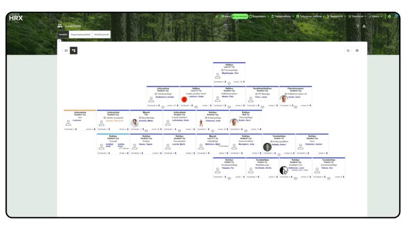Switch to list view icon
406x230 pixels.
(x=66, y=50)
